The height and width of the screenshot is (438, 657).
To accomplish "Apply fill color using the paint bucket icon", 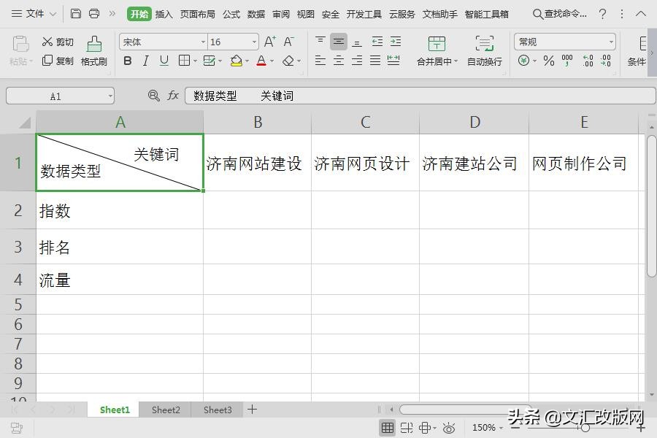I will click(x=236, y=61).
